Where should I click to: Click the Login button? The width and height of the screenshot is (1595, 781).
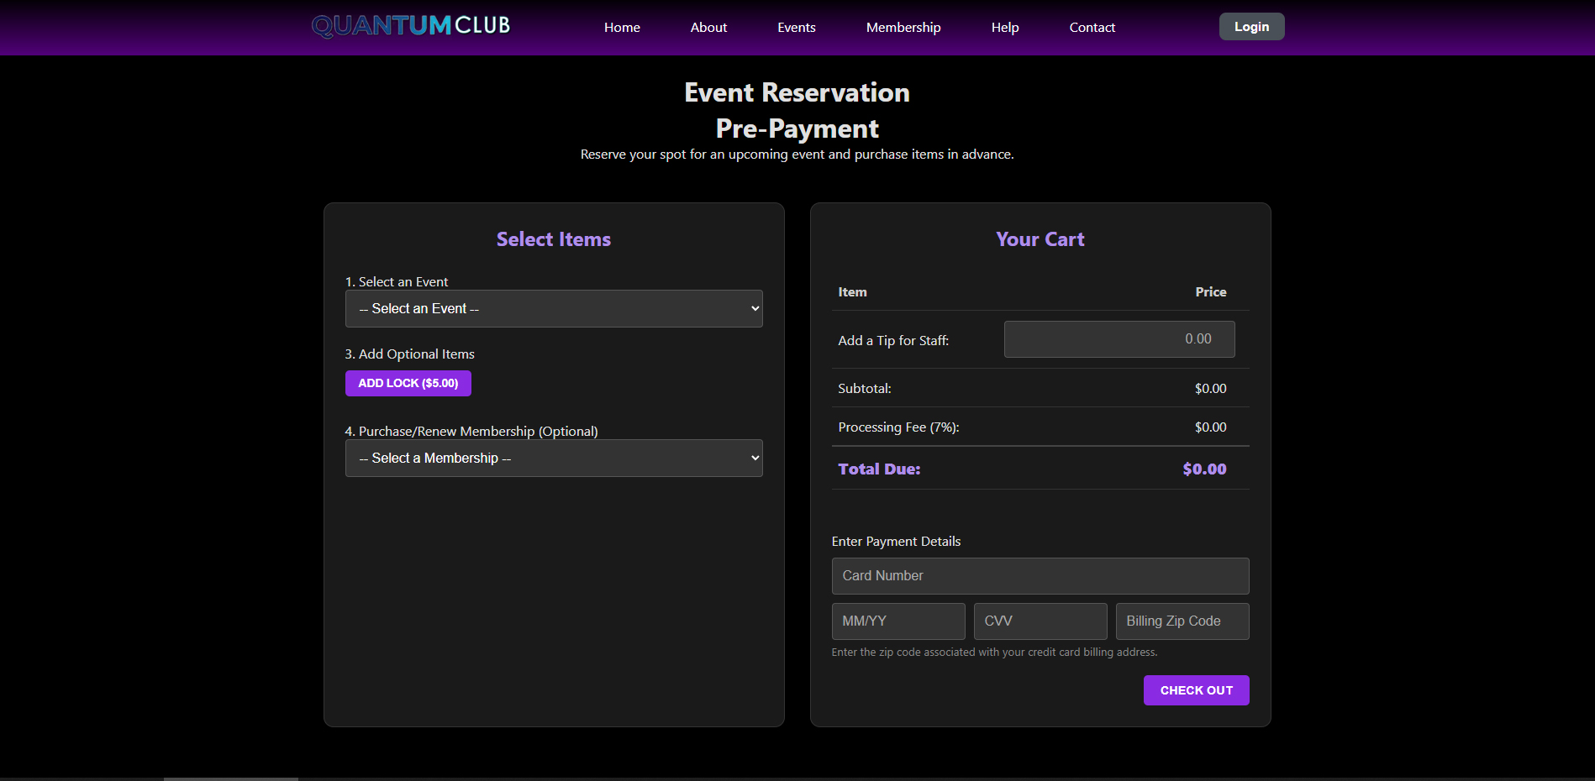(x=1251, y=26)
